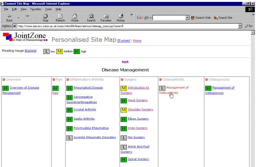
Task: Open the Google logo dropdown arrow
Action: [151, 18]
